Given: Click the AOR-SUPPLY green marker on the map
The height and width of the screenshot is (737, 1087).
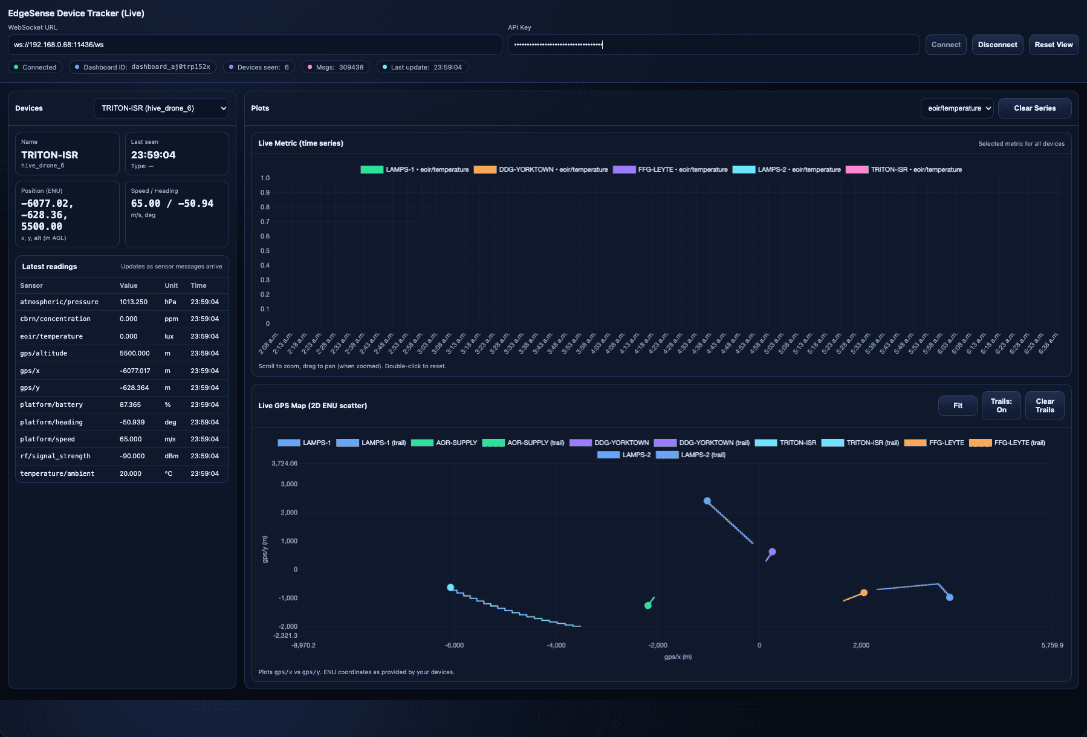Looking at the screenshot, I should [648, 605].
